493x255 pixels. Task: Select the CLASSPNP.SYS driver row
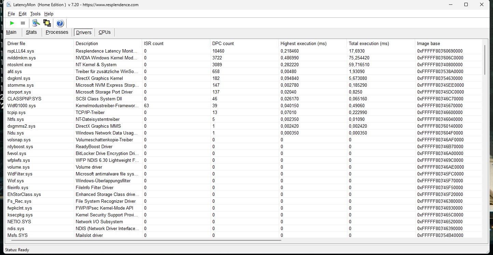click(x=244, y=99)
